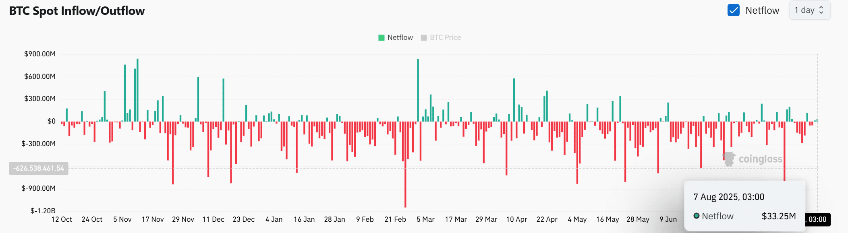Uncheck the Netflow checkbox

coord(733,10)
